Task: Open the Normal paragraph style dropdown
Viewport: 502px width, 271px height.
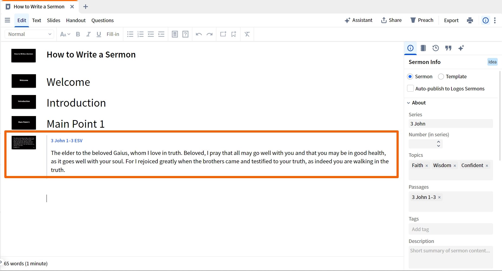Action: click(29, 34)
